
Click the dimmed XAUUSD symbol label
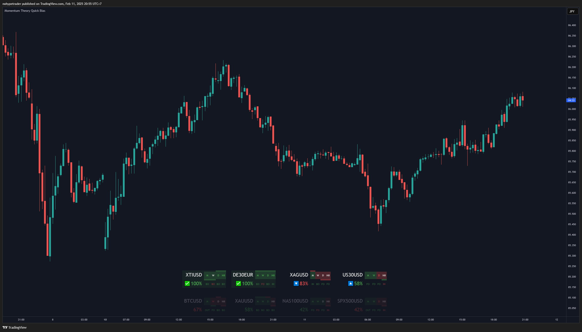(244, 301)
